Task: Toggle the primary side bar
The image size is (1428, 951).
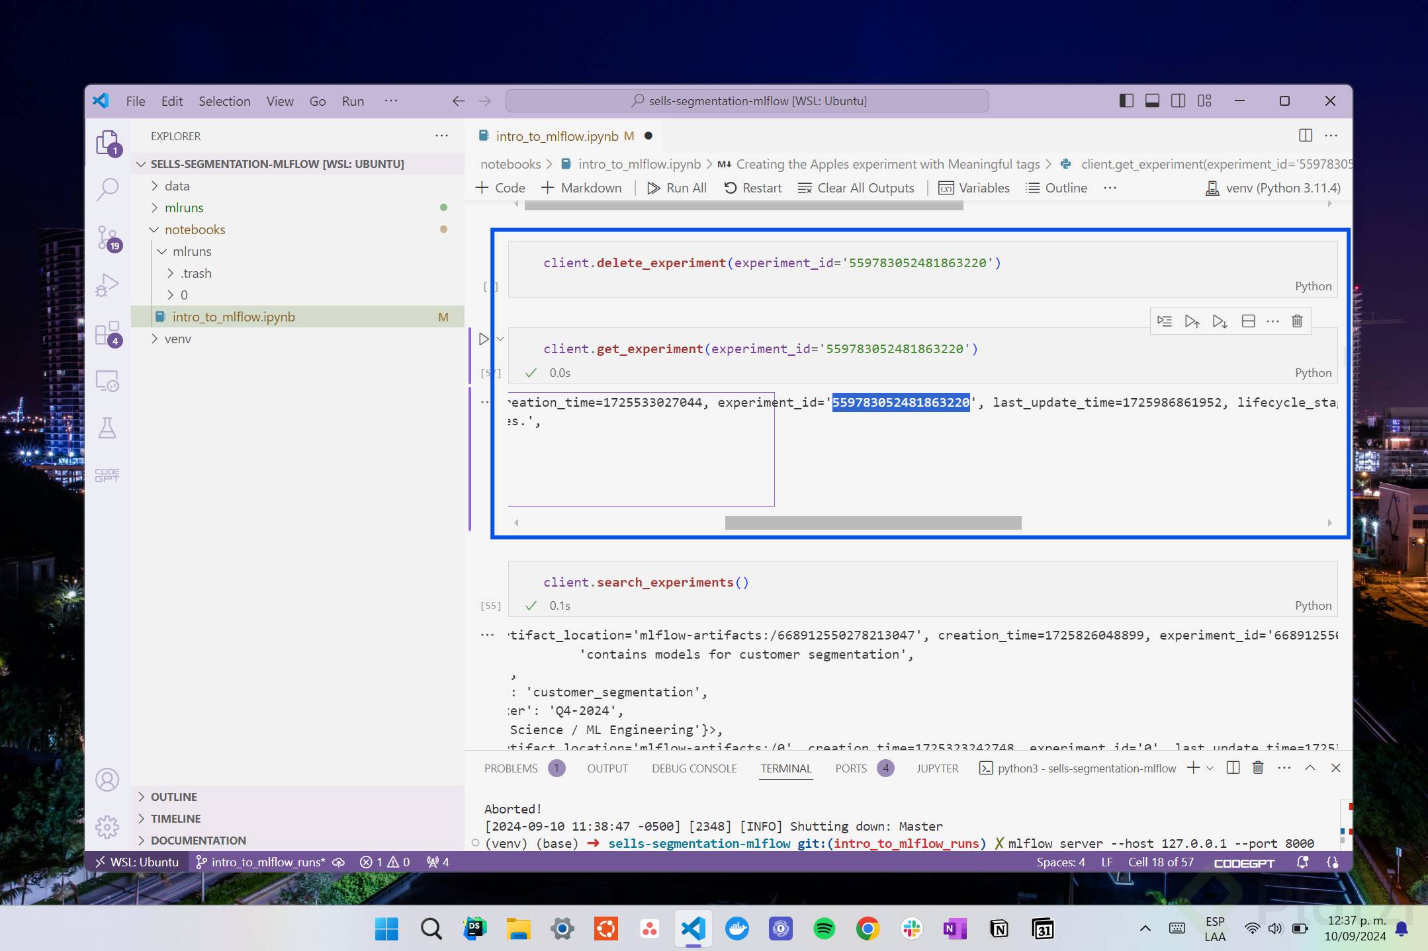Action: tap(1126, 101)
